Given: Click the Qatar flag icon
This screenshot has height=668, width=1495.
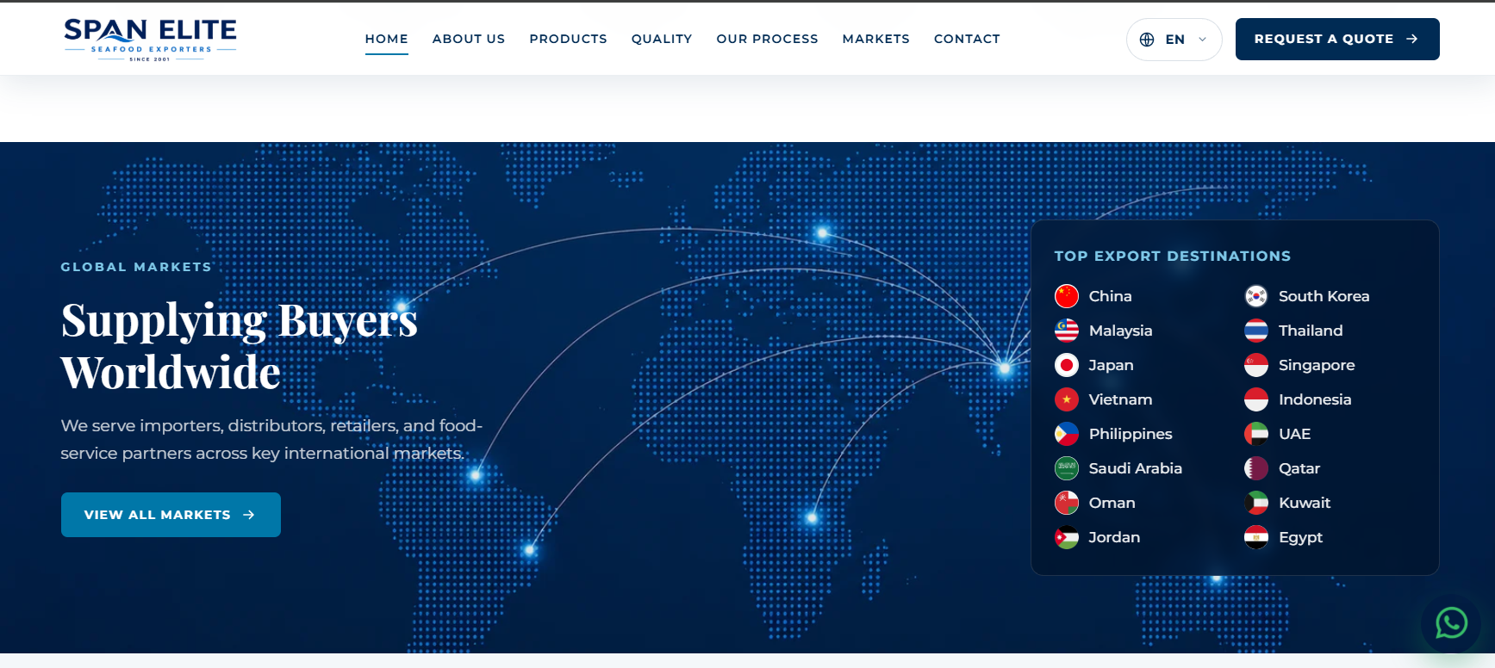Looking at the screenshot, I should click(1256, 468).
